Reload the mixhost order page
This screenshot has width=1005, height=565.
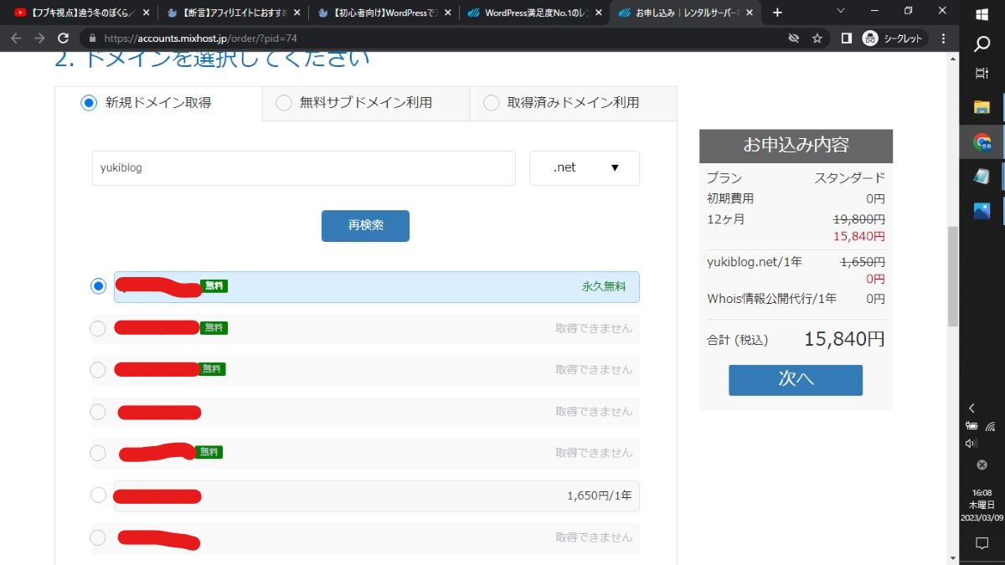pos(63,39)
